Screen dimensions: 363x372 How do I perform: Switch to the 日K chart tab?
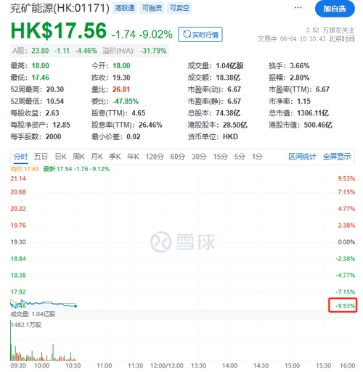coord(60,157)
